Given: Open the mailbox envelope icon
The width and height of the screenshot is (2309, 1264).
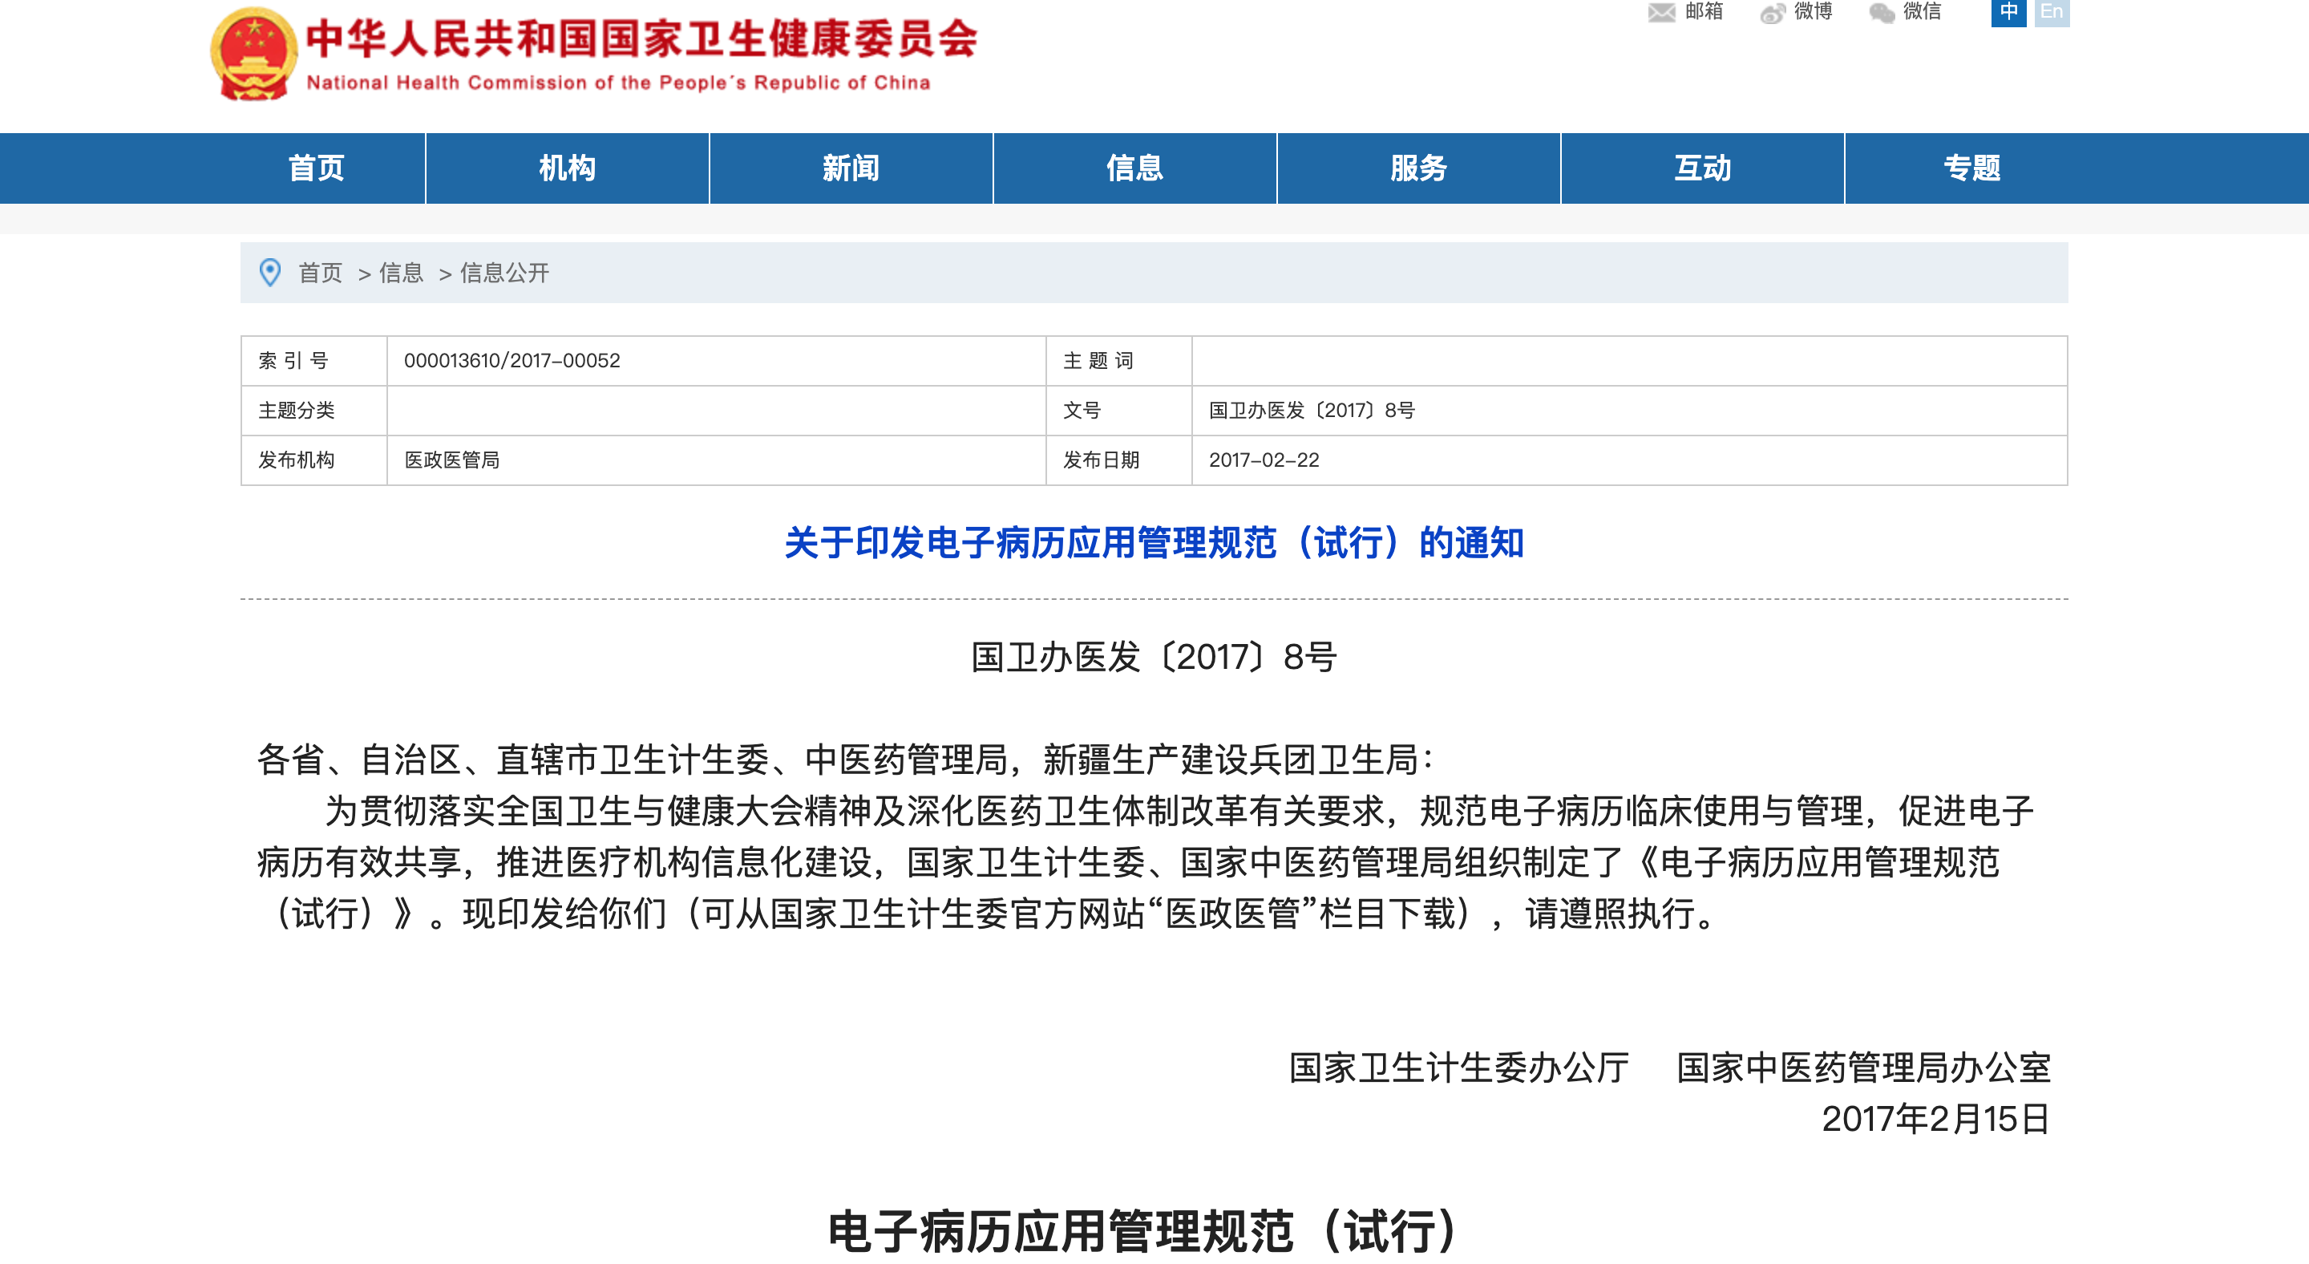Looking at the screenshot, I should point(1661,13).
